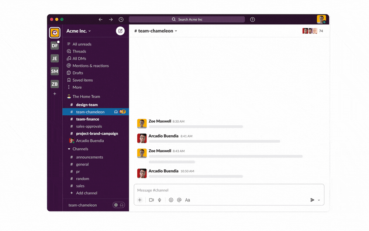Switch to the SM workspace

click(55, 71)
